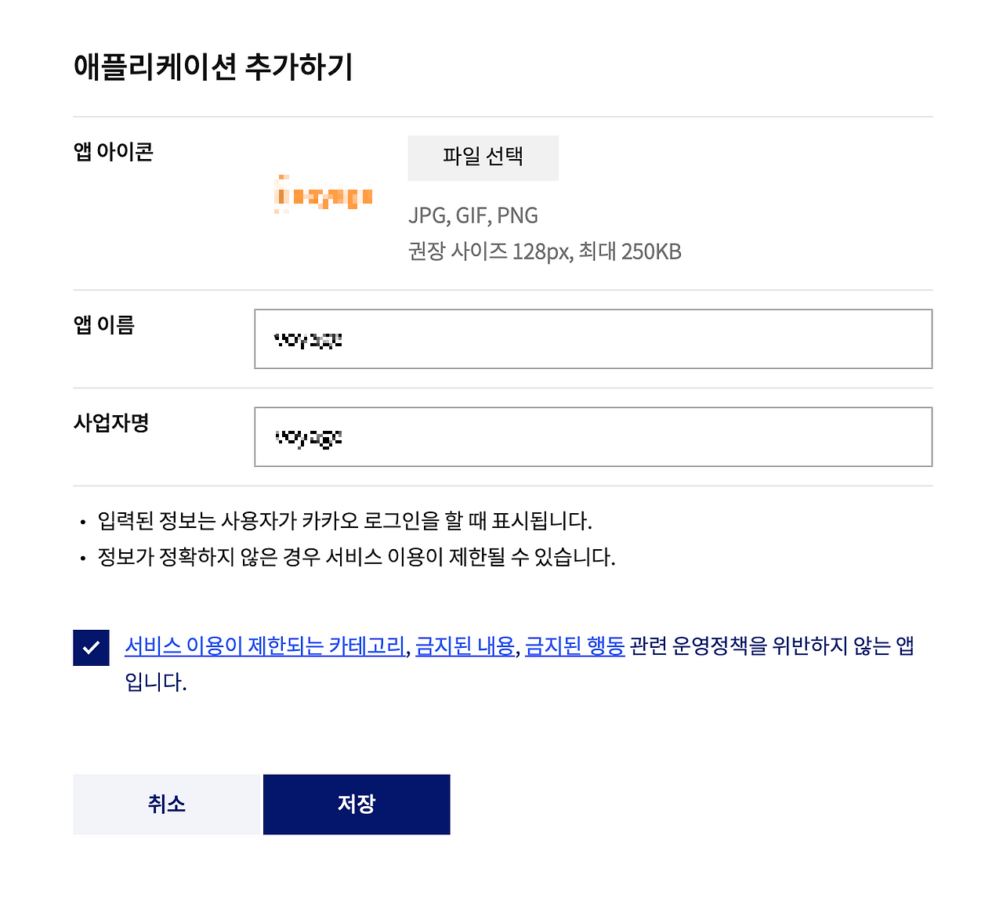Open the 금지된 행동 link
1003x904 pixels.
point(574,645)
